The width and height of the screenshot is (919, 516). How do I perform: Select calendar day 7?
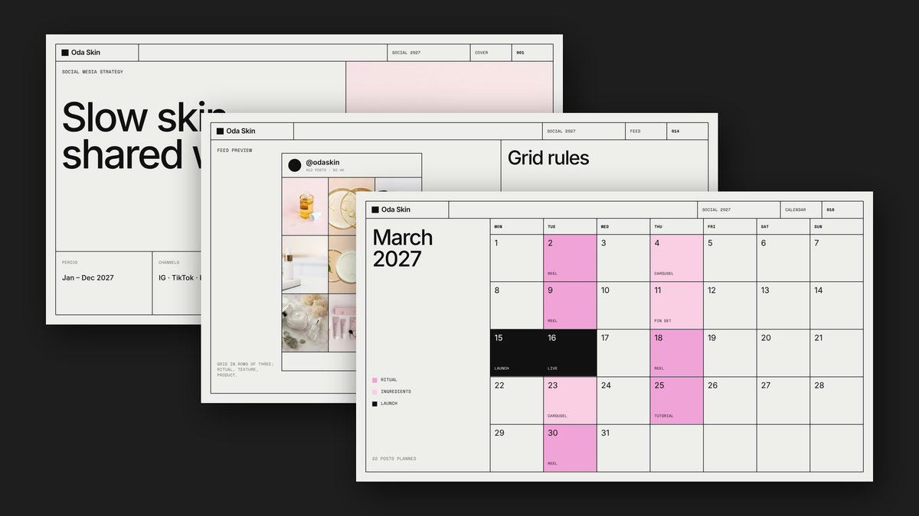point(836,258)
